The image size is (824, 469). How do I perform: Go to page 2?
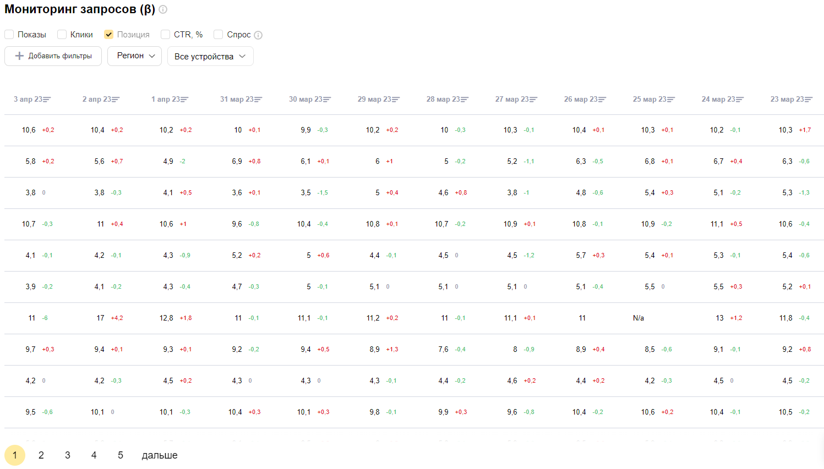pos(41,455)
